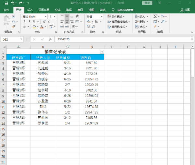Toggle align text left
Image resolution: width=195 pixels, height=165 pixels.
pos(62,22)
